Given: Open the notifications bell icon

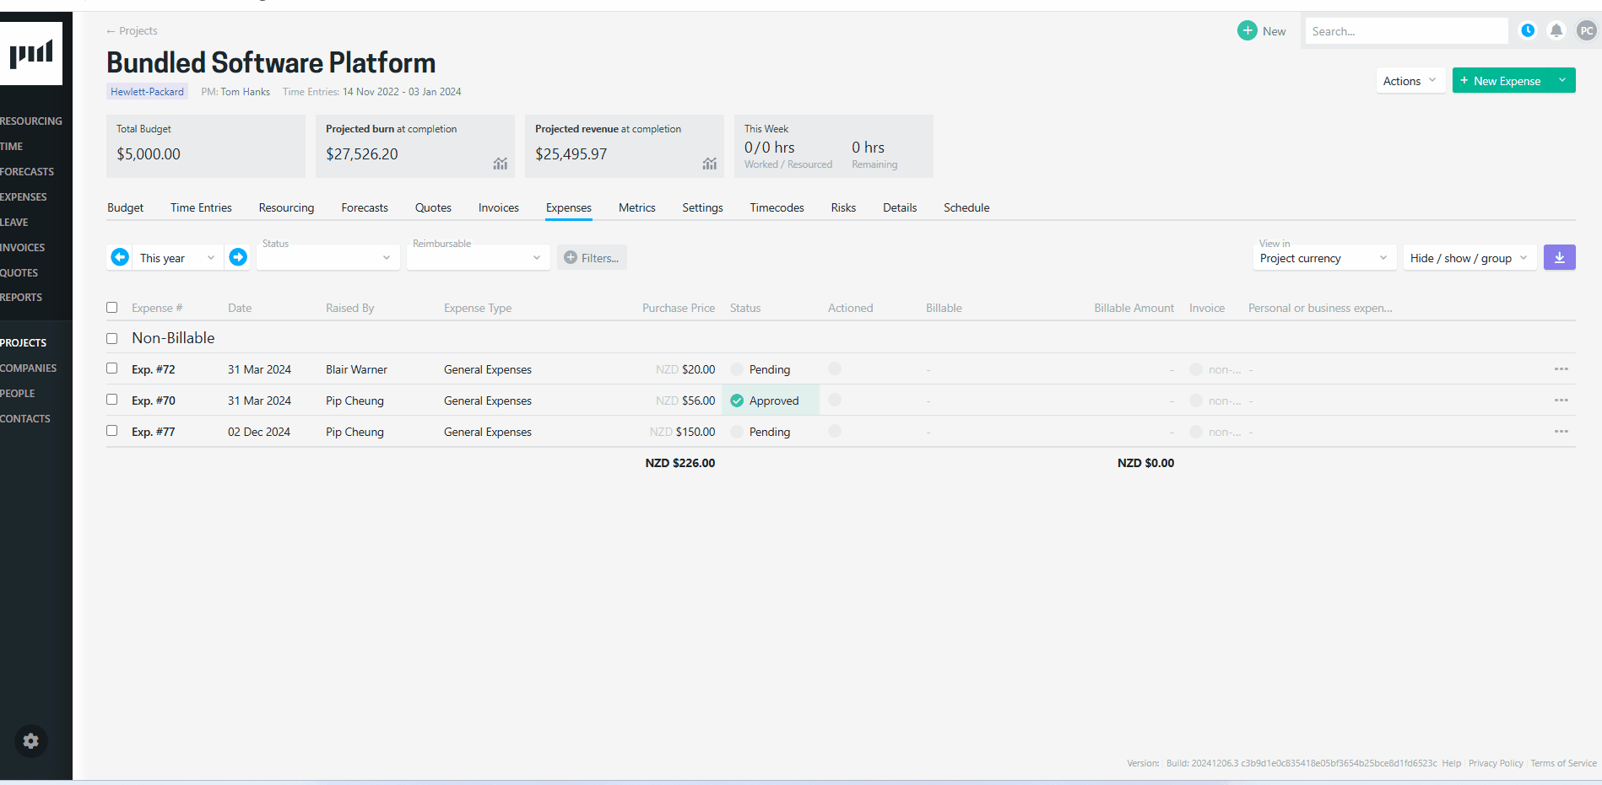Looking at the screenshot, I should point(1556,30).
